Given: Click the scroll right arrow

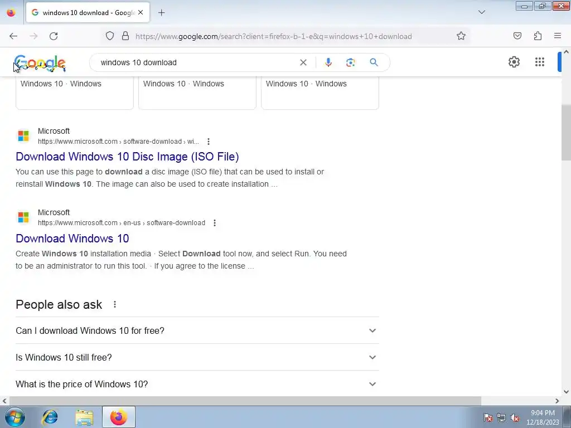Looking at the screenshot, I should 557,401.
